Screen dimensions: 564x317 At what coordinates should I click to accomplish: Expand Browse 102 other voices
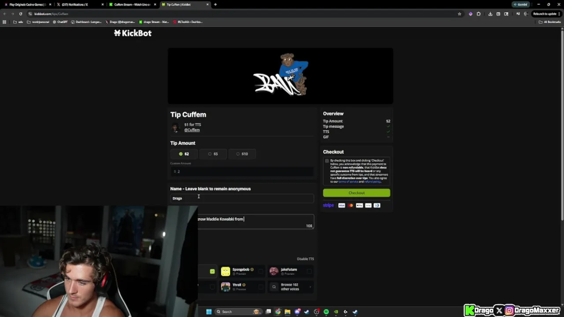click(x=291, y=287)
